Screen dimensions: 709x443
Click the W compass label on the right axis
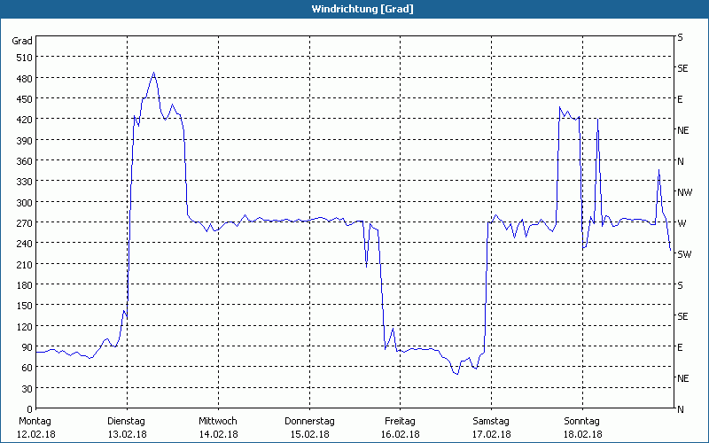681,223
